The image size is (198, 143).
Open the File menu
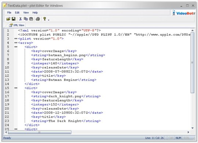[x=9, y=12]
